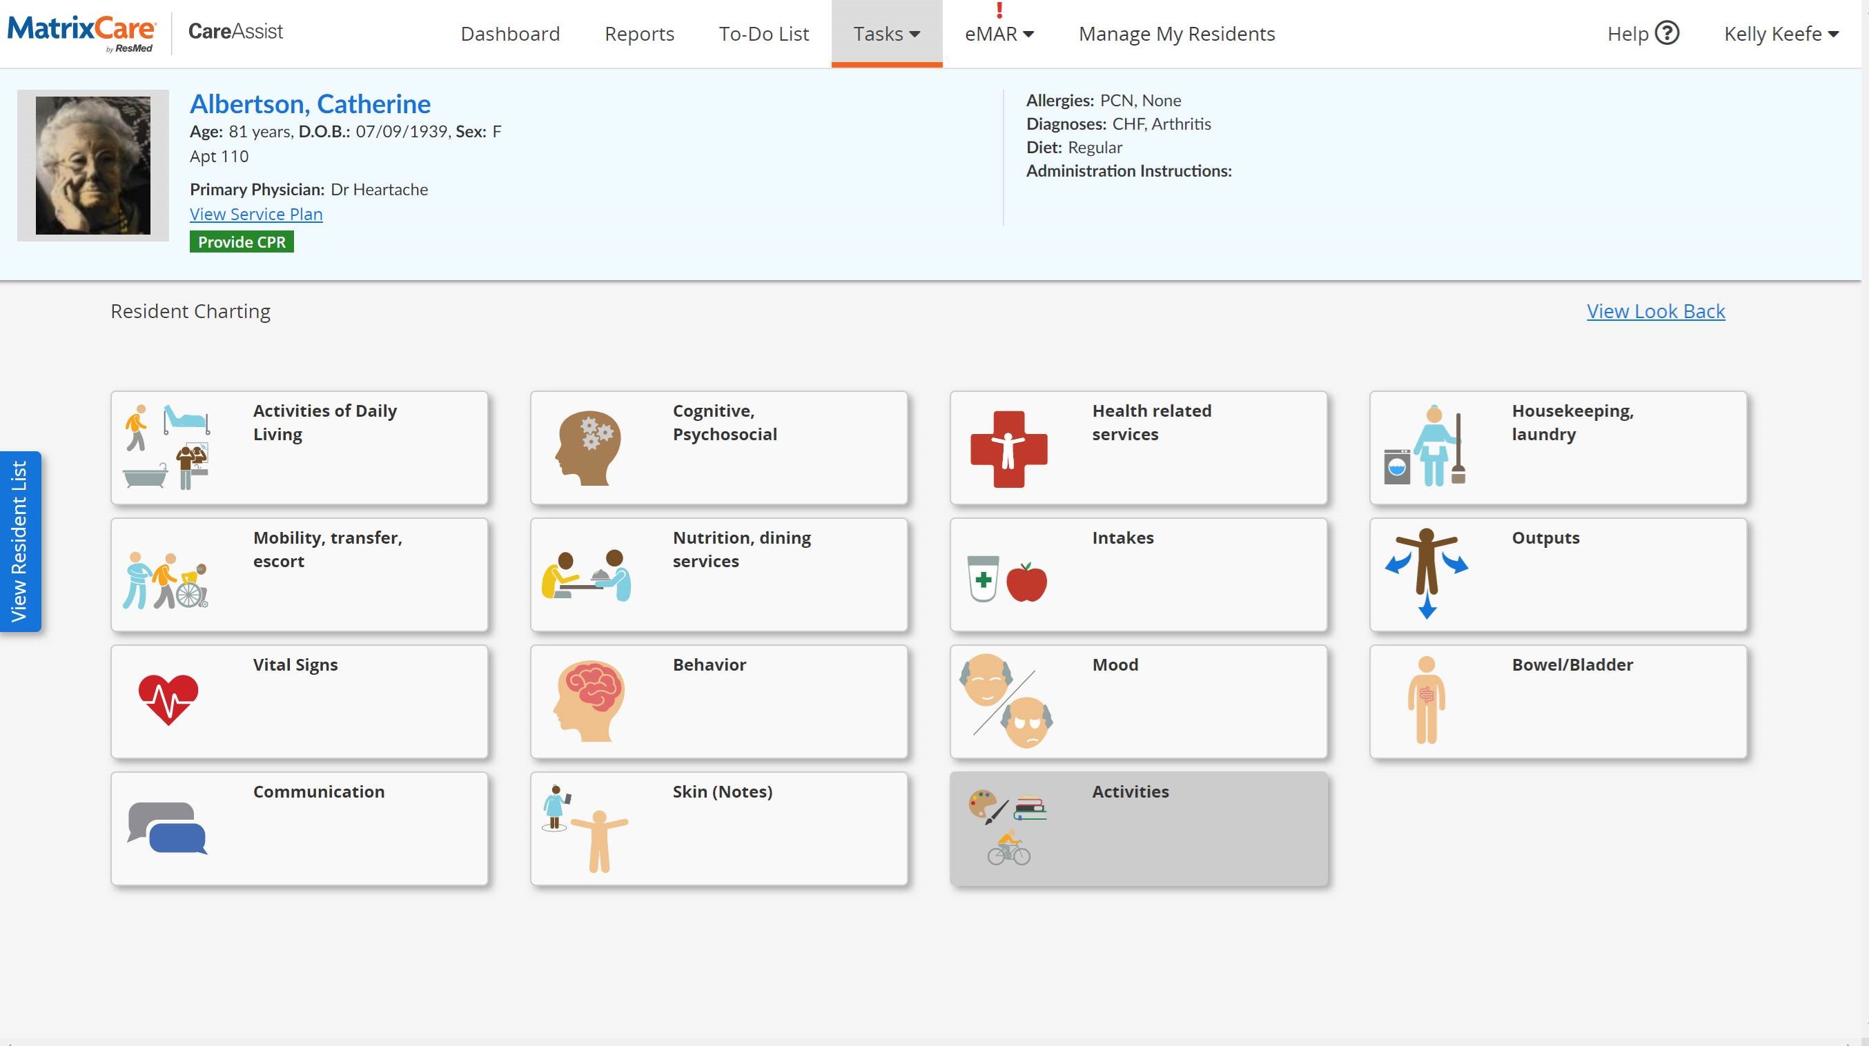1869x1046 pixels.
Task: Expand the View Resident List side tab
Action: (19, 541)
